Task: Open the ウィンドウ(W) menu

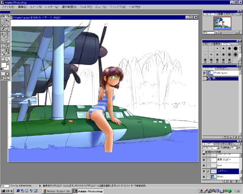Action: (x=117, y=7)
